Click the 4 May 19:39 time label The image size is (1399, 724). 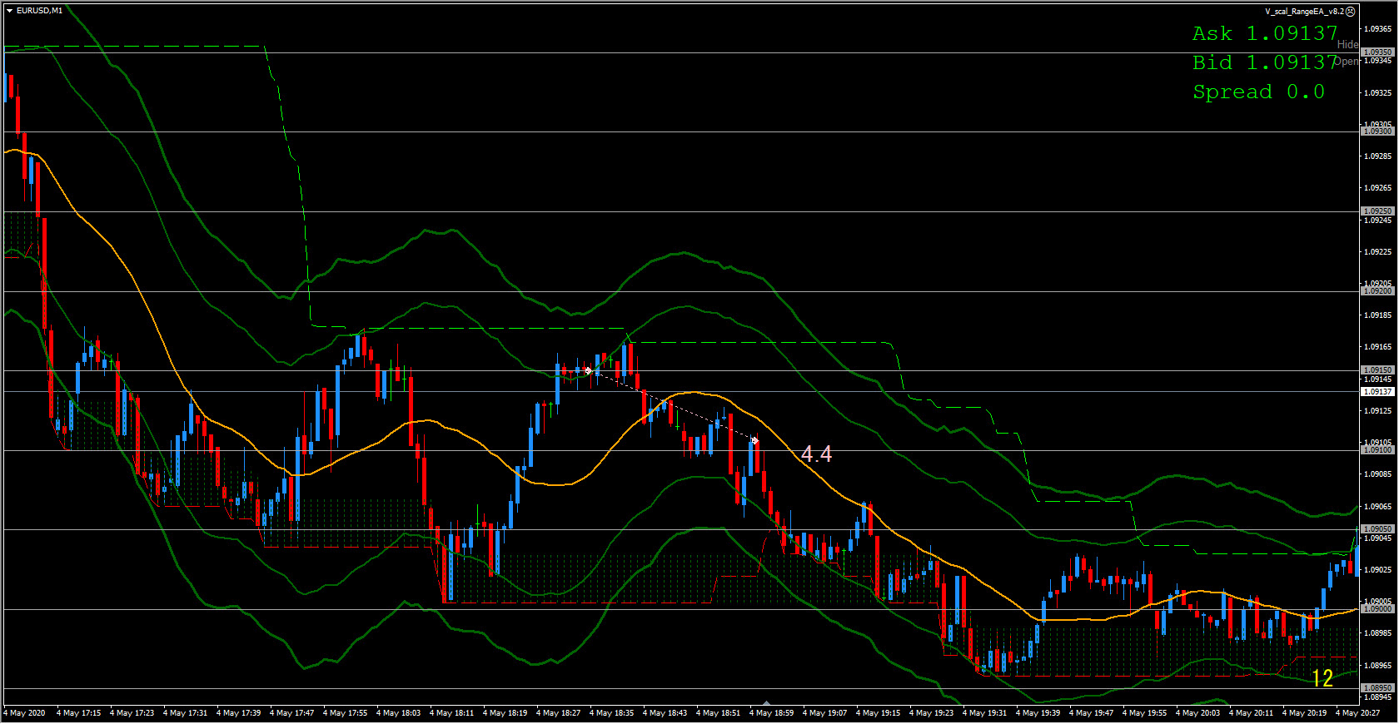1038,713
